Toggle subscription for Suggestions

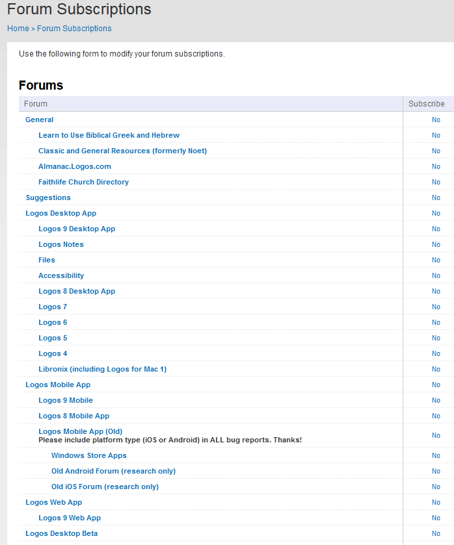(x=436, y=197)
